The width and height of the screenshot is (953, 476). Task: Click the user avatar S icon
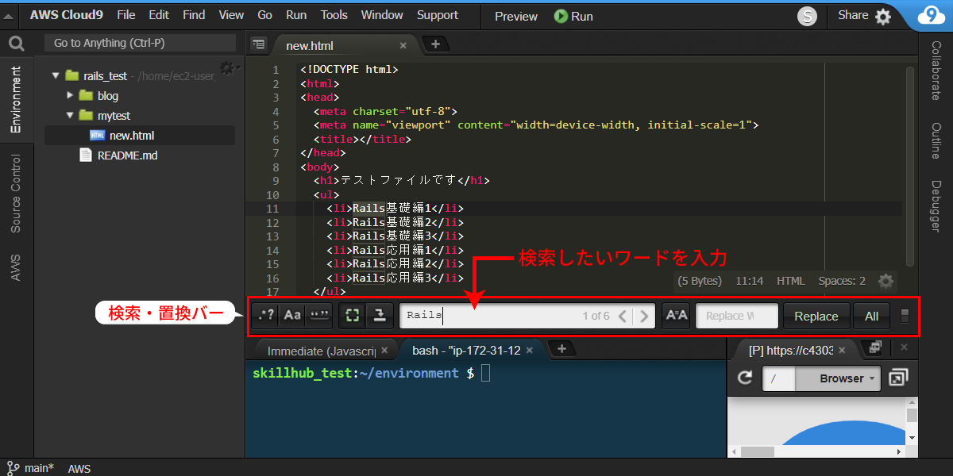click(x=807, y=16)
